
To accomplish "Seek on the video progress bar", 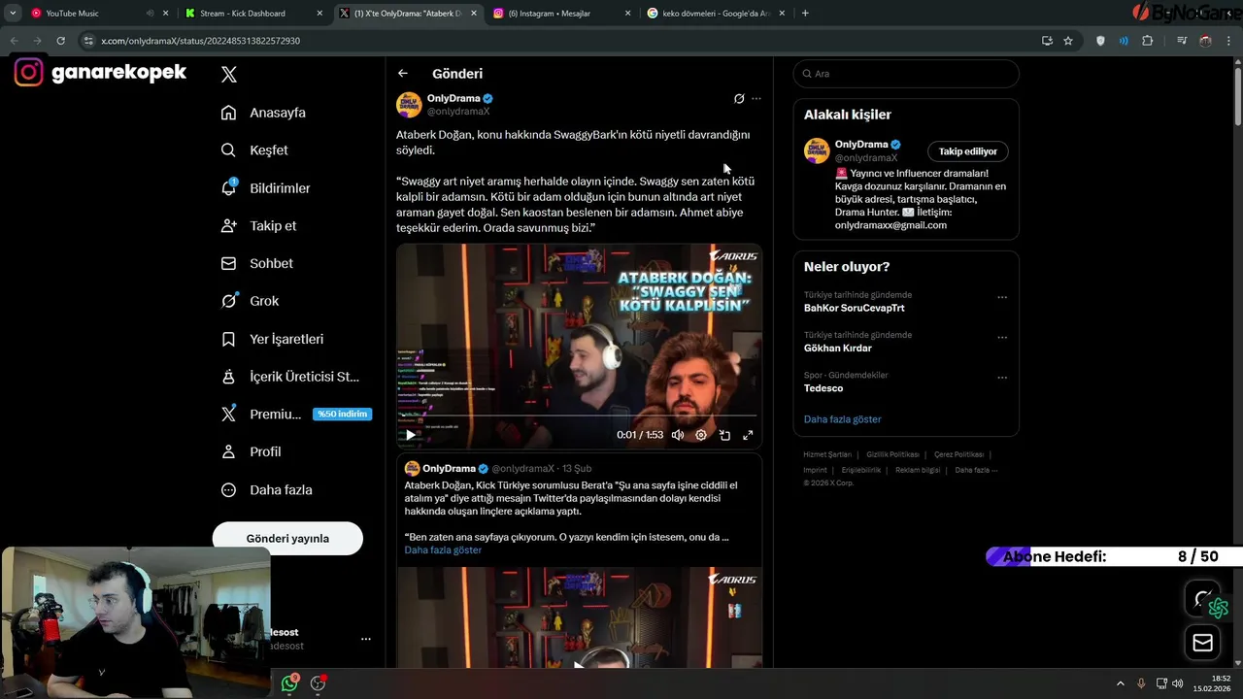I will click(x=579, y=416).
